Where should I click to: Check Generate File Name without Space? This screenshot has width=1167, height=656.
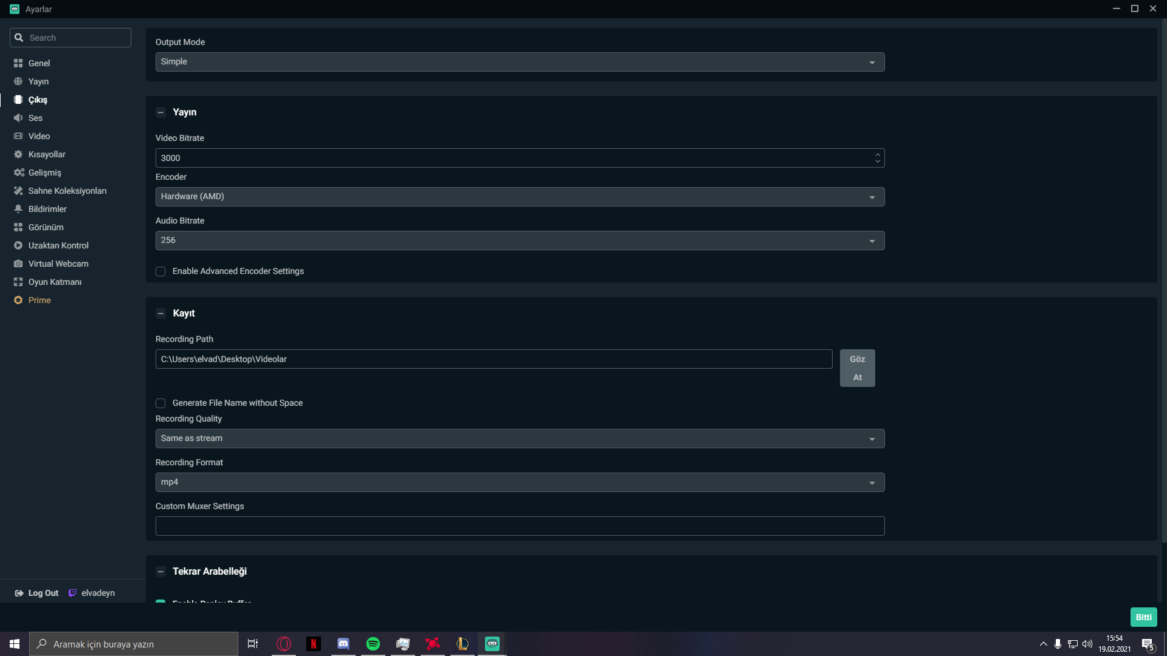[160, 403]
